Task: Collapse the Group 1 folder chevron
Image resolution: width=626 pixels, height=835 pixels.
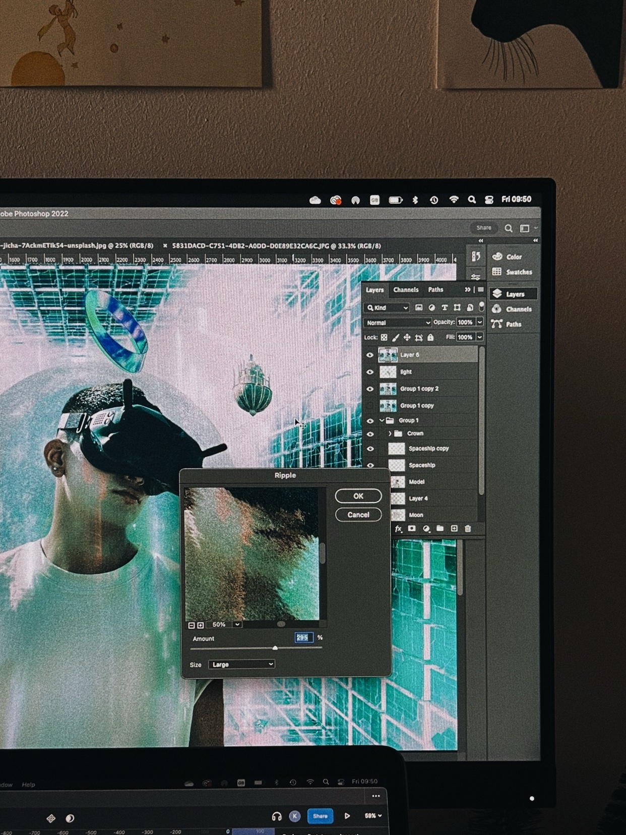Action: click(382, 420)
